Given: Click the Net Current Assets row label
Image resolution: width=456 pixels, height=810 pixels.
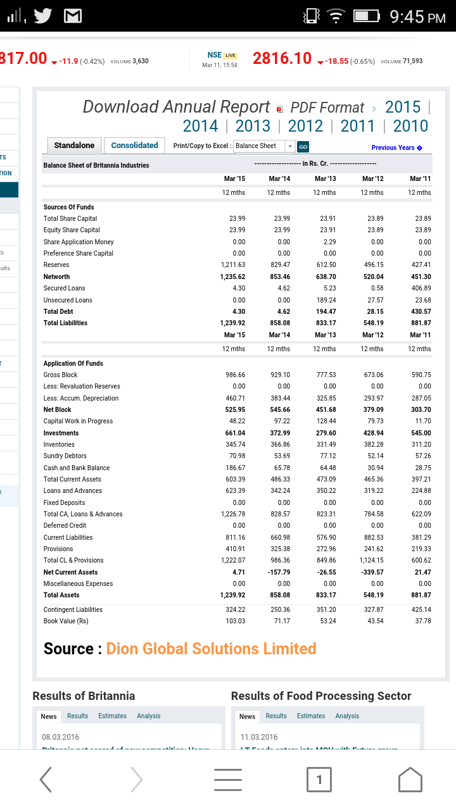Looking at the screenshot, I should (70, 572).
